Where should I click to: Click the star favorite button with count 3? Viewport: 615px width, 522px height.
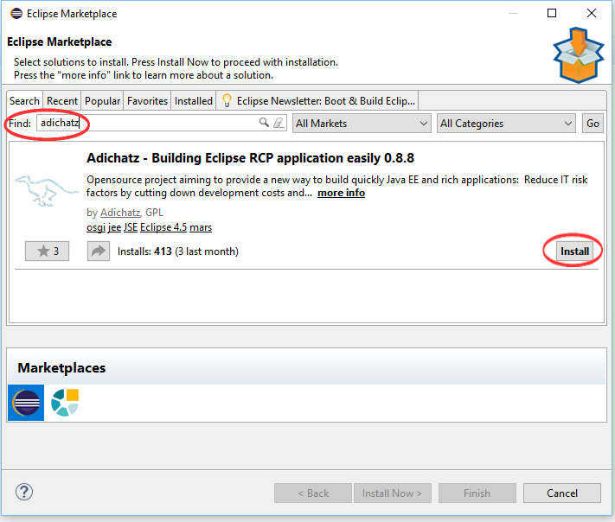coord(48,251)
